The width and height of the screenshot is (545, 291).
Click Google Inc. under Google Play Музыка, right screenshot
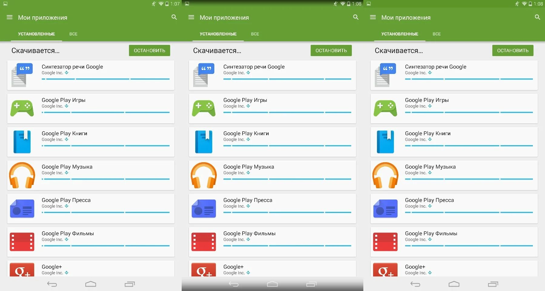[x=416, y=173]
